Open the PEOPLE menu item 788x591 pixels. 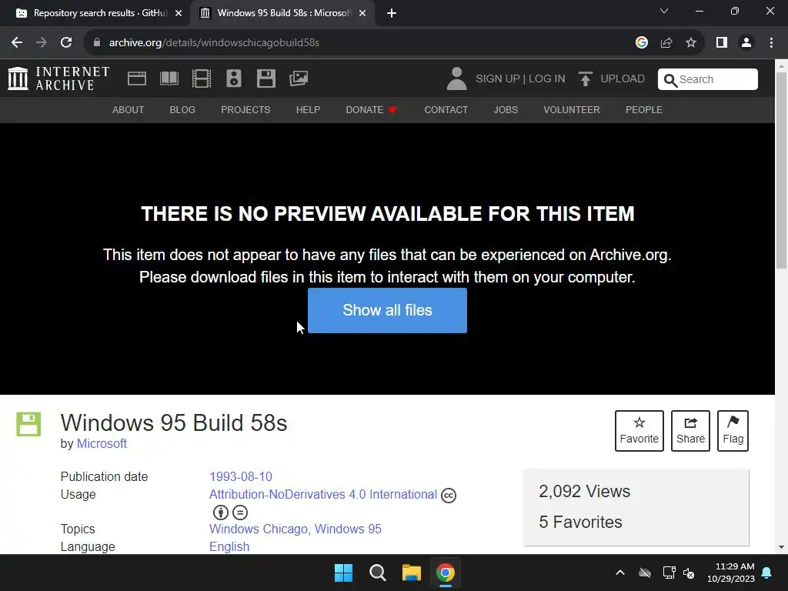coord(644,109)
